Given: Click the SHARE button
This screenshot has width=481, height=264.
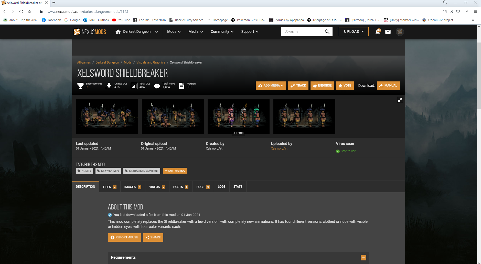Looking at the screenshot, I should (153, 237).
